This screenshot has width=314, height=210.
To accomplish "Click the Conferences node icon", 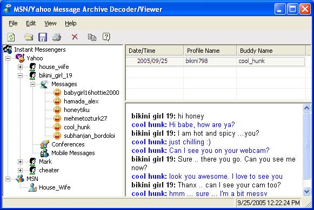I will (x=44, y=144).
